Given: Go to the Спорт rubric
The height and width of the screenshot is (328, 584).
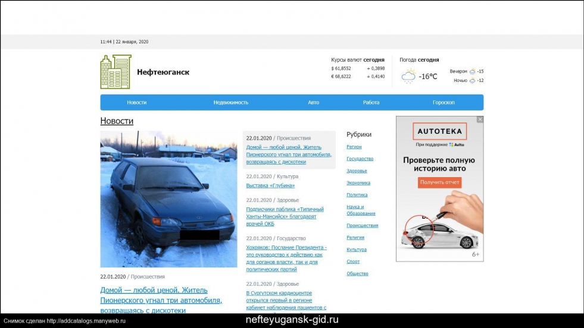Looking at the screenshot, I should coord(353,261).
